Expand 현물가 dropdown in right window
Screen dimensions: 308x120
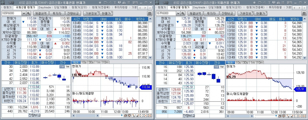point(261,13)
